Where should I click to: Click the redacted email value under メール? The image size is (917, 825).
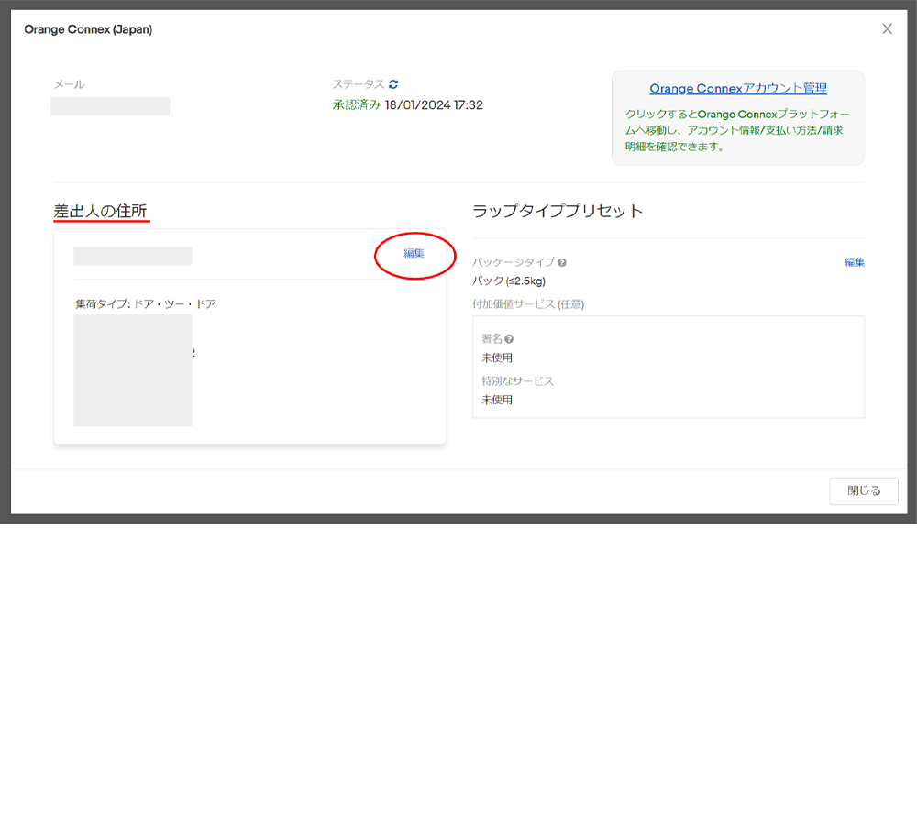pyautogui.click(x=110, y=106)
